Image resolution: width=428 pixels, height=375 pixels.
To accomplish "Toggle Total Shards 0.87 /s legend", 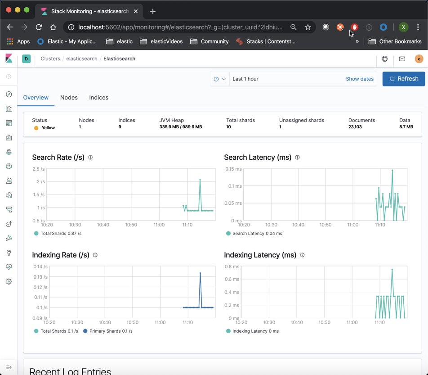I will point(58,233).
